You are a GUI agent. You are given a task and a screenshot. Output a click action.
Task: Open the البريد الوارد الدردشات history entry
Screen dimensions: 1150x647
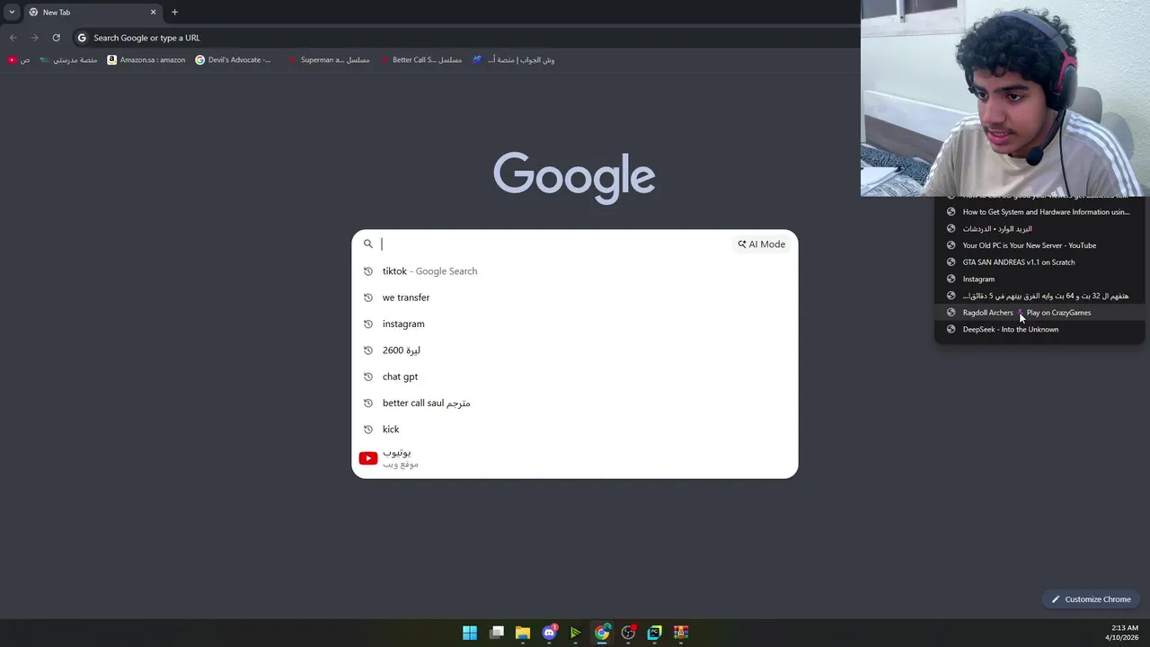[x=1040, y=229]
